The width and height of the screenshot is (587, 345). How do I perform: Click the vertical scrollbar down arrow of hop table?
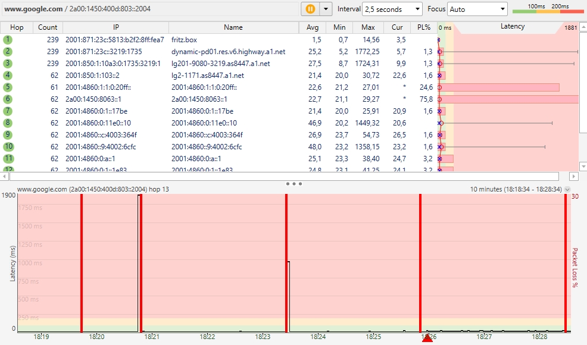click(x=583, y=166)
